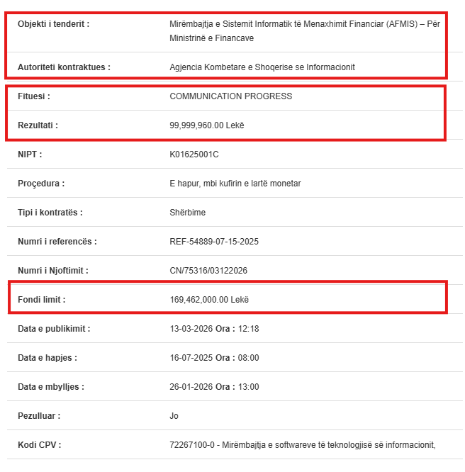This screenshot has height=472, width=465.
Task: Click the procedure value 'E hapur, mbi kufirin e lartë monetar'
Action: click(235, 184)
